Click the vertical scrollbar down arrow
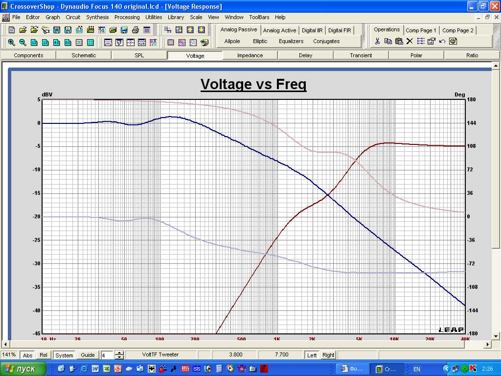 click(496, 336)
